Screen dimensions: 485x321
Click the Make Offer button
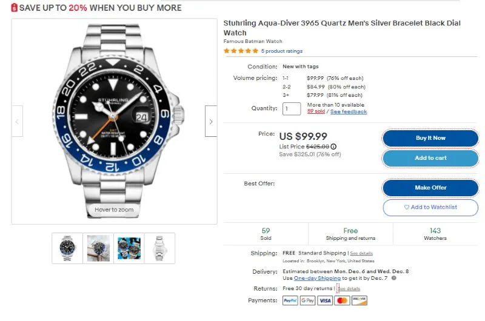430,188
